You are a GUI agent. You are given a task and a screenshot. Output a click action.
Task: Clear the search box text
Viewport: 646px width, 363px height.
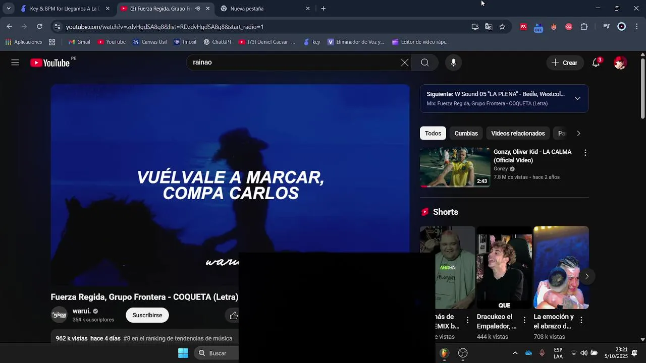pyautogui.click(x=405, y=63)
